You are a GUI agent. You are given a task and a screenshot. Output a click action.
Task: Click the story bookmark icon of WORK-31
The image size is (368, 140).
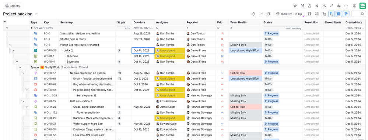pyautogui.click(x=36, y=124)
